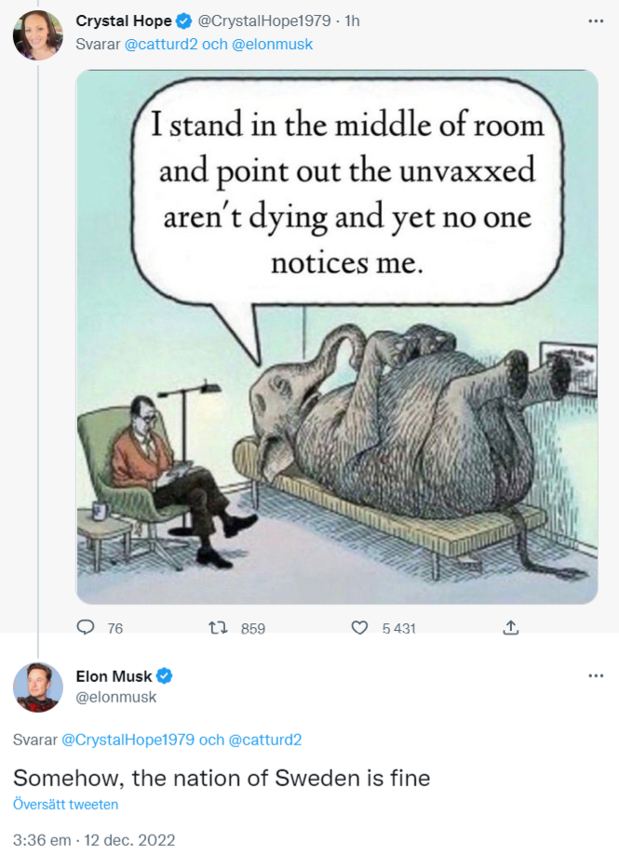
Task: Click the share icon under the cartoon
Action: pyautogui.click(x=510, y=628)
